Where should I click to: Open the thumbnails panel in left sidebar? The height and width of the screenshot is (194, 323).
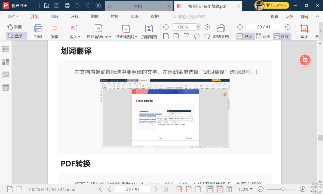[6, 62]
